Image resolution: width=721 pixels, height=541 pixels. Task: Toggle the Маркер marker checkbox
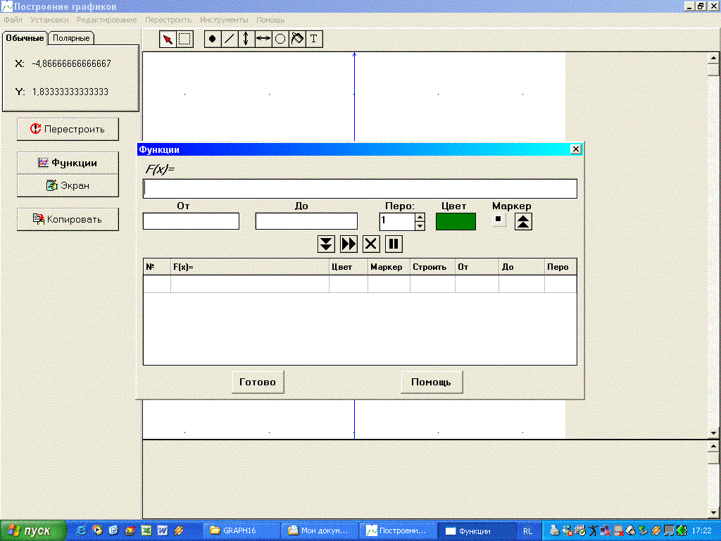[x=499, y=220]
